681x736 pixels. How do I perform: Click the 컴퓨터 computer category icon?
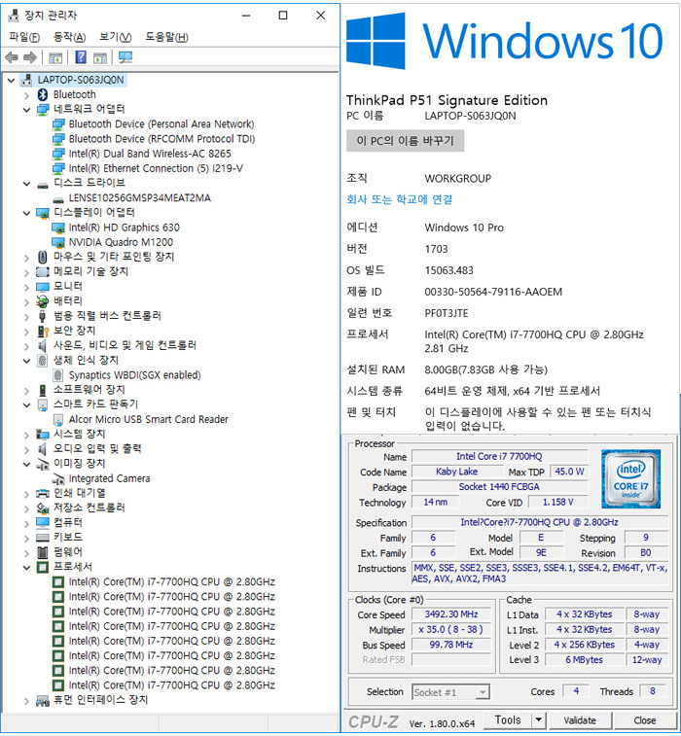coord(42,522)
